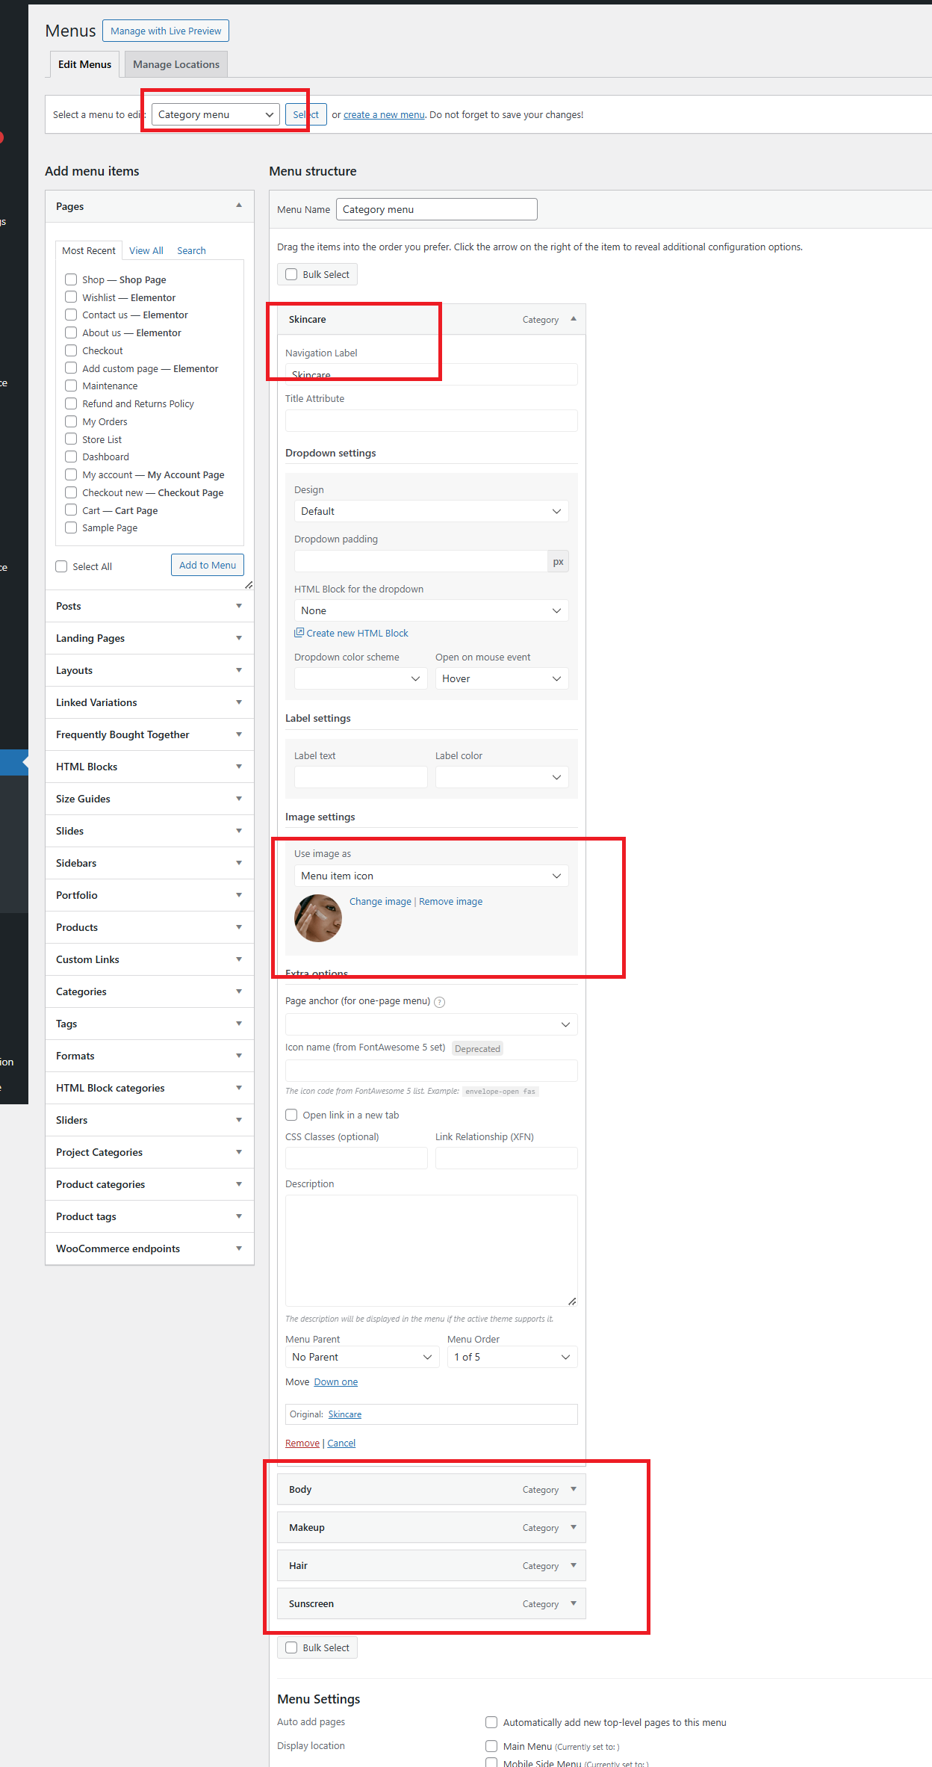The image size is (932, 1767).
Task: Open the Select a menu to edit dropdown
Action: (x=216, y=114)
